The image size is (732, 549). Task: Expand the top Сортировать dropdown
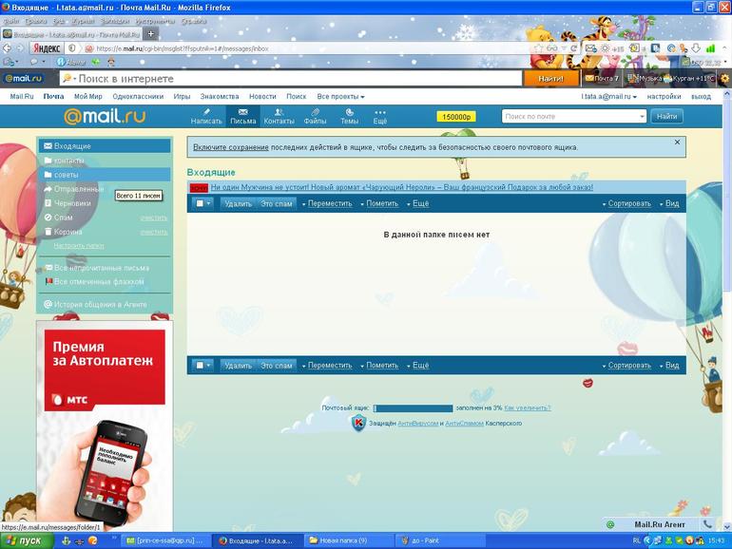[x=628, y=203]
